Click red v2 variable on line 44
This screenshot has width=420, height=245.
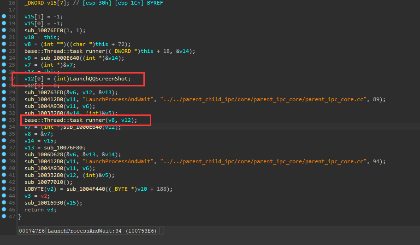pos(44,196)
